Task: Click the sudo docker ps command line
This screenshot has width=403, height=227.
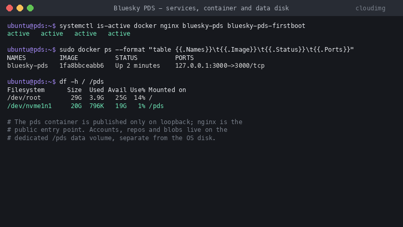Action: tap(180, 50)
